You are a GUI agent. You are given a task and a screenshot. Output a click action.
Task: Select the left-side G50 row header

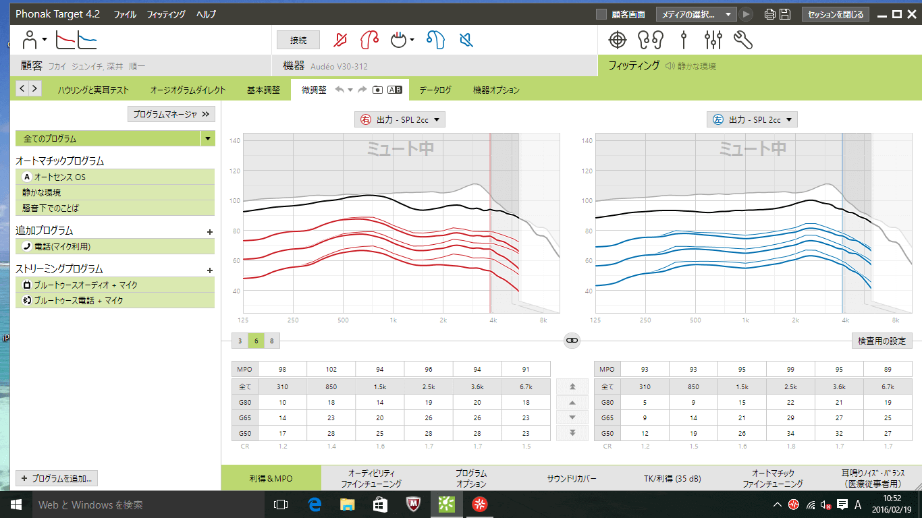point(607,434)
